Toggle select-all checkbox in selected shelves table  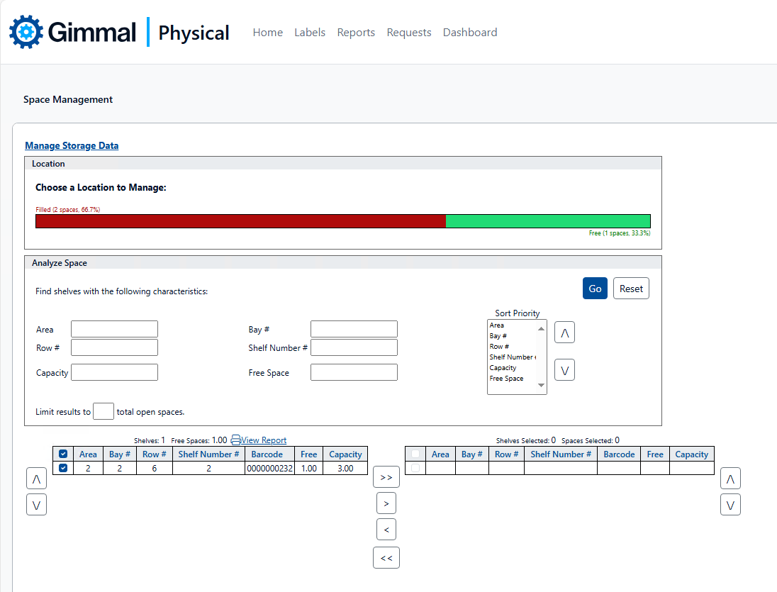click(x=415, y=454)
